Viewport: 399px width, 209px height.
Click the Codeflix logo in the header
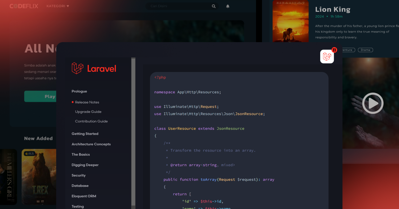tap(24, 6)
